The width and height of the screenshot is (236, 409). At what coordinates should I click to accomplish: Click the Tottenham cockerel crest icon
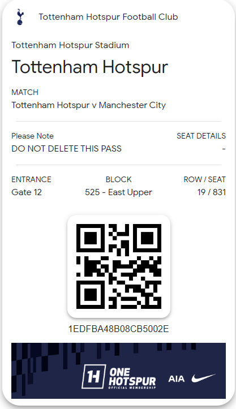pos(20,17)
